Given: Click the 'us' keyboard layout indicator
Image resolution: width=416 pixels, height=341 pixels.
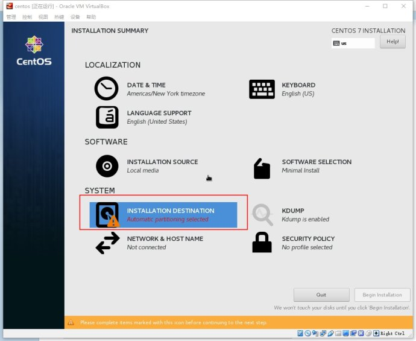Looking at the screenshot, I should [x=353, y=43].
